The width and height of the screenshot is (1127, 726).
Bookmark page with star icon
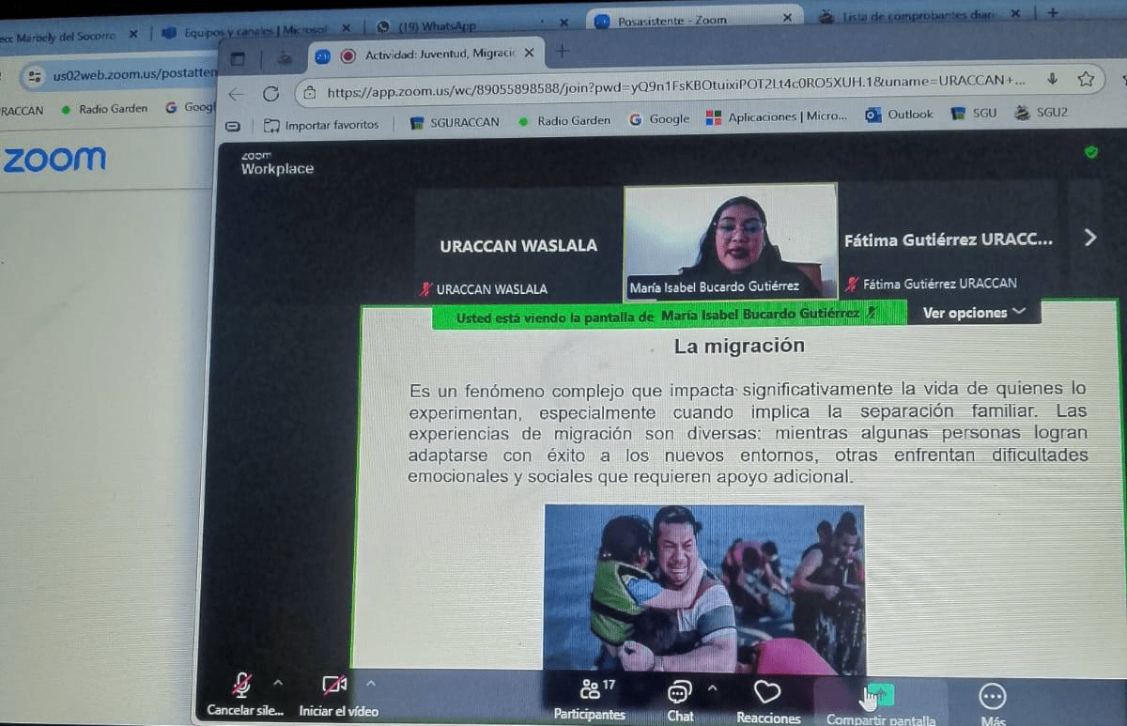1086,80
